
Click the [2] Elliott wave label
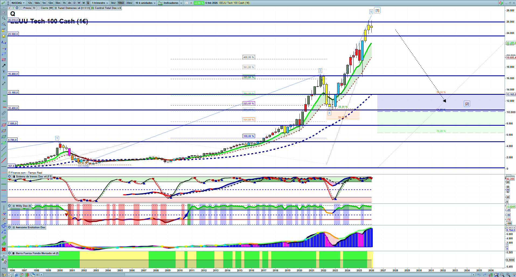[467, 104]
